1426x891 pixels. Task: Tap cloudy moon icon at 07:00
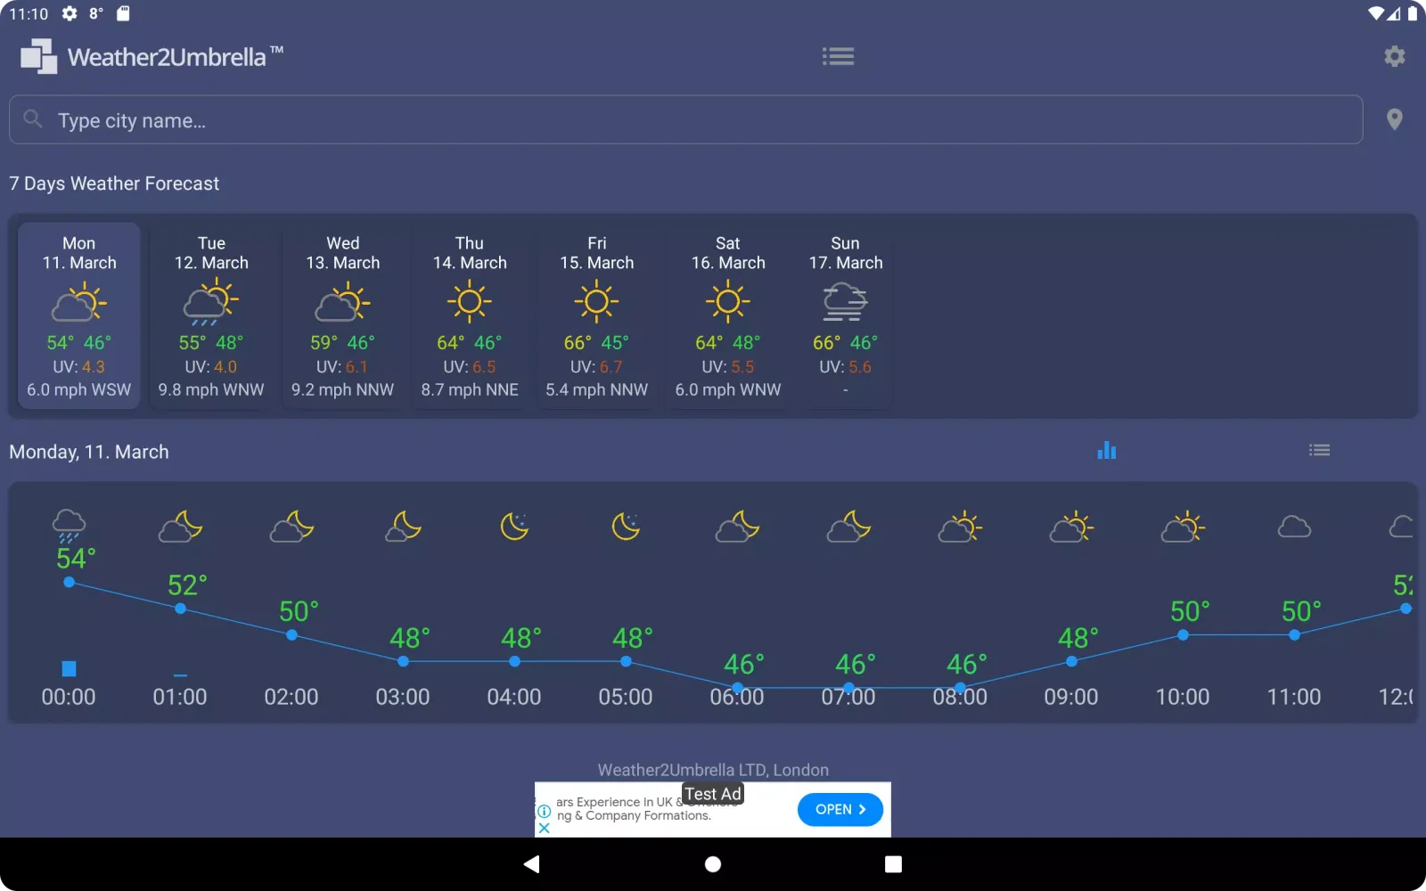point(848,527)
